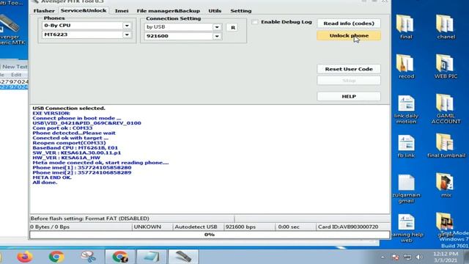The height and width of the screenshot is (264, 469).
Task: Open the 'chanel' desktop folder
Action: point(446,27)
